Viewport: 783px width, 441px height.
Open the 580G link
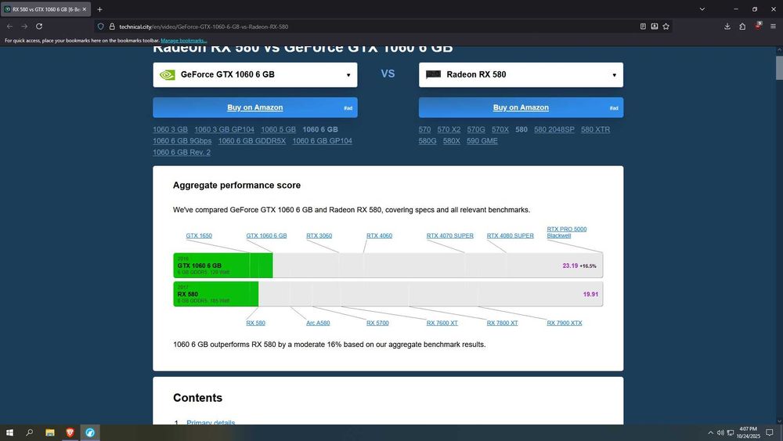pos(428,141)
